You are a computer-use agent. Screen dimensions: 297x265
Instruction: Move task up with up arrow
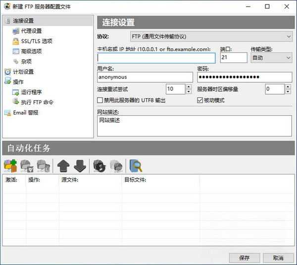click(x=63, y=166)
